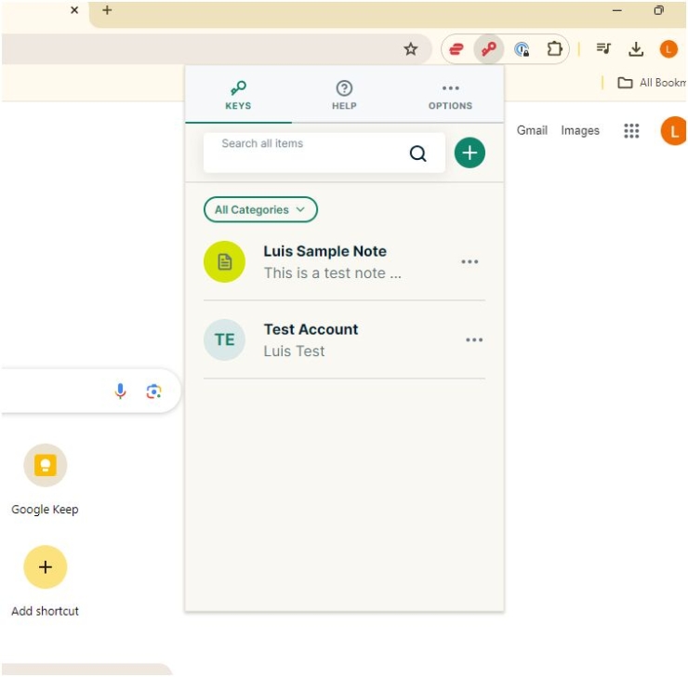
Task: Open more options for Test Account
Action: [474, 340]
